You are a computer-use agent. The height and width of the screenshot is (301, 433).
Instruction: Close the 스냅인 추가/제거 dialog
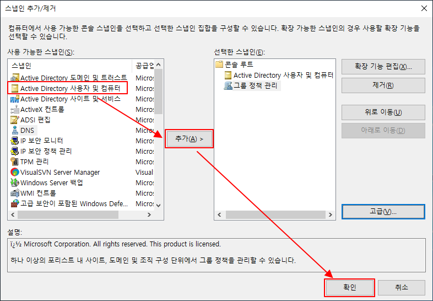click(x=424, y=9)
